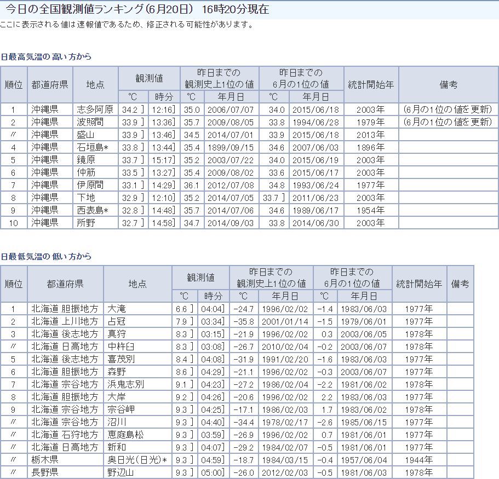Click the 栃木県 prefecture cell
The width and height of the screenshot is (499, 479).
tap(44, 460)
